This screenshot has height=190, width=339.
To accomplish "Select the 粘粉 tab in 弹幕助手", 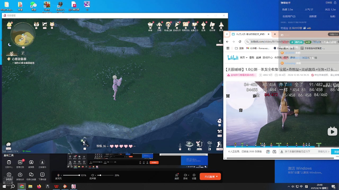I will [x=333, y=16].
